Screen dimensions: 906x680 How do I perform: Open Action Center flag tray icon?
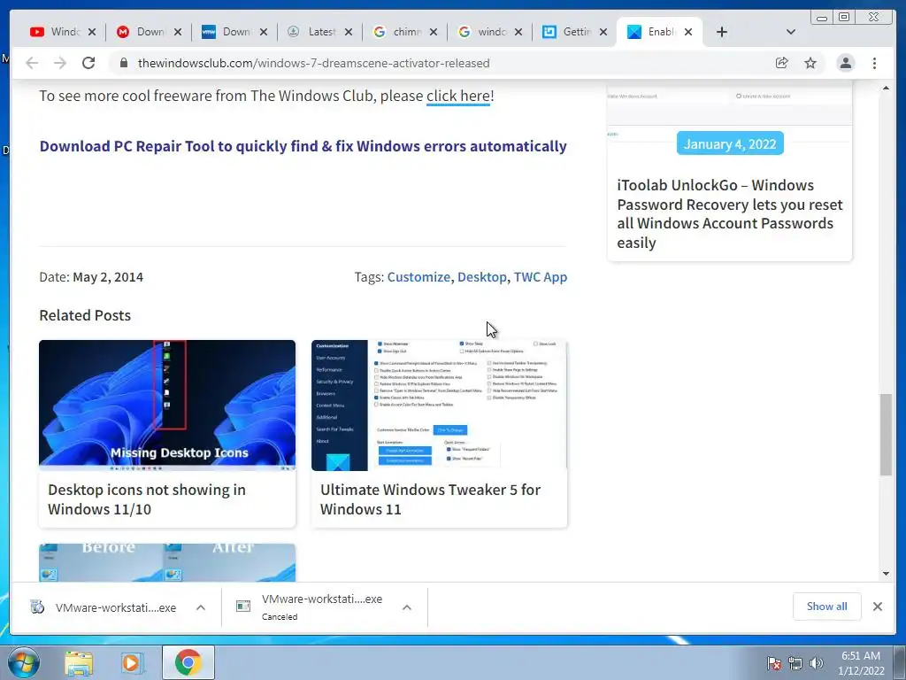click(774, 663)
